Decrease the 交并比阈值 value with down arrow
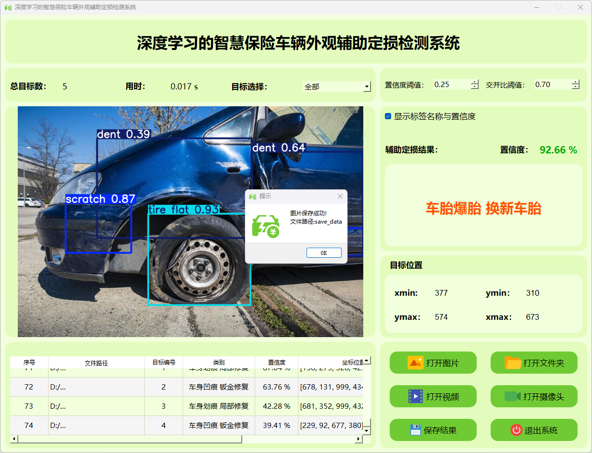The width and height of the screenshot is (592, 453). (x=576, y=87)
